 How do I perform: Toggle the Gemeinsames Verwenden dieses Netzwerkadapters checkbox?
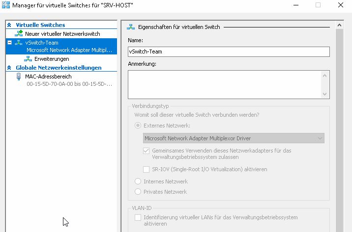146,151
